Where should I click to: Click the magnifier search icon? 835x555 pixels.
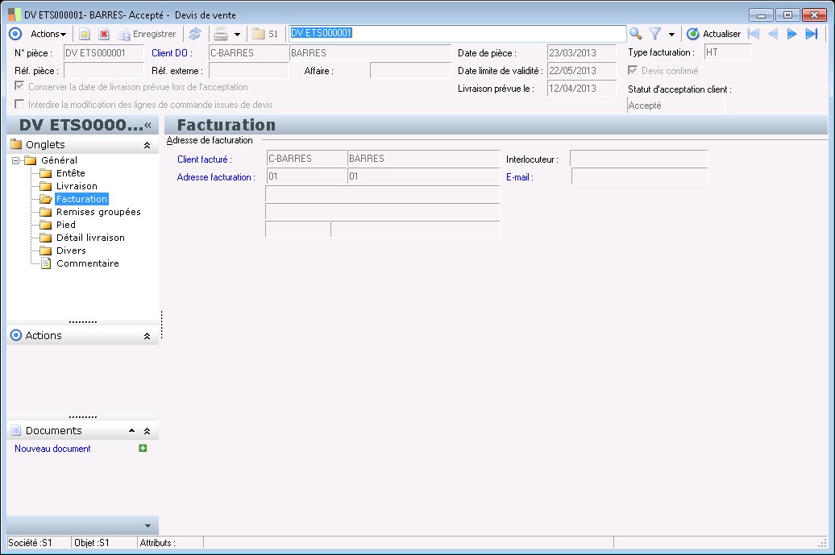[636, 34]
